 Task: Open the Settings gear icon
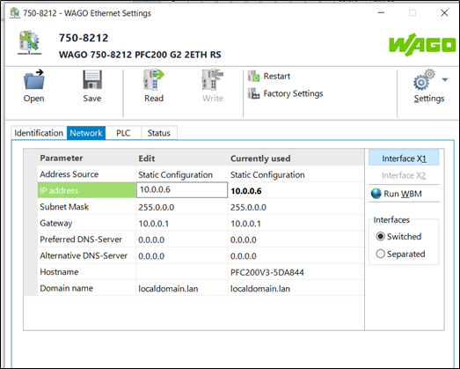[424, 80]
